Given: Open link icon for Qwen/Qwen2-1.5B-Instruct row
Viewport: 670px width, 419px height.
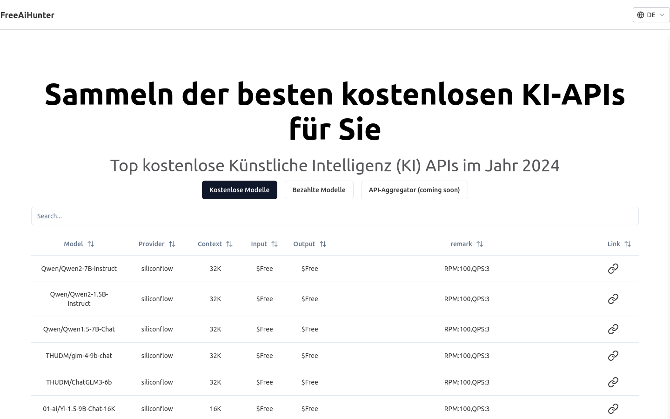Looking at the screenshot, I should (613, 299).
